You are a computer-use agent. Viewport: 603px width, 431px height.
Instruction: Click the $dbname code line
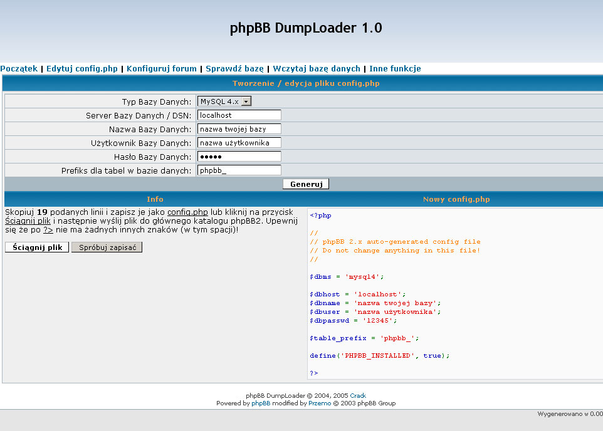coord(375,303)
